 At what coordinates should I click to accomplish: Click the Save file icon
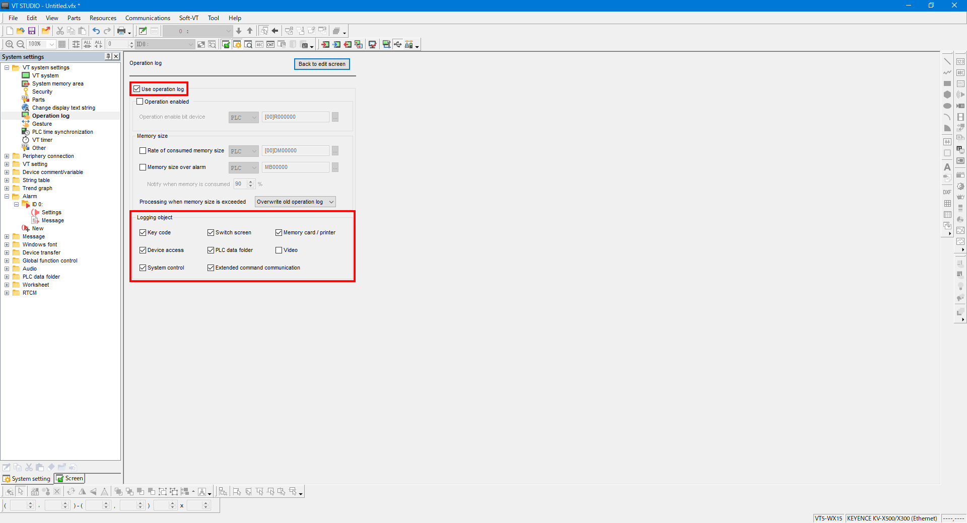point(32,31)
